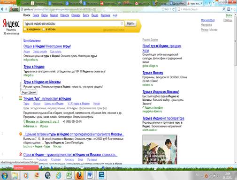Open a new browser tab with plus
Screen dimensions: 237x180
coord(210,3)
